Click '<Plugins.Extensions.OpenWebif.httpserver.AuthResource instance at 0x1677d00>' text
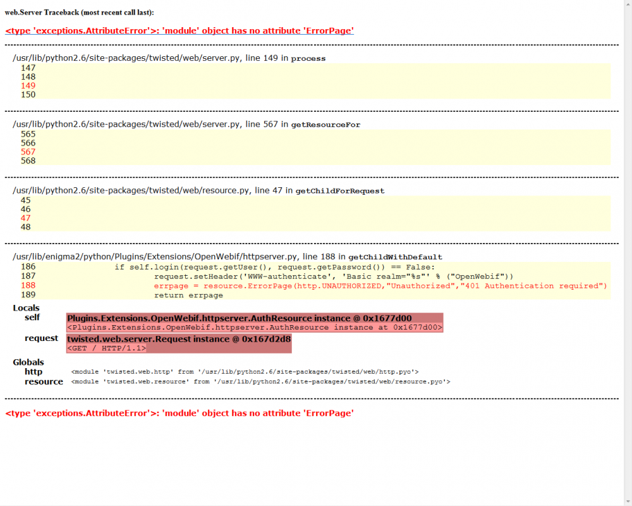This screenshot has height=506, width=632. click(x=255, y=327)
